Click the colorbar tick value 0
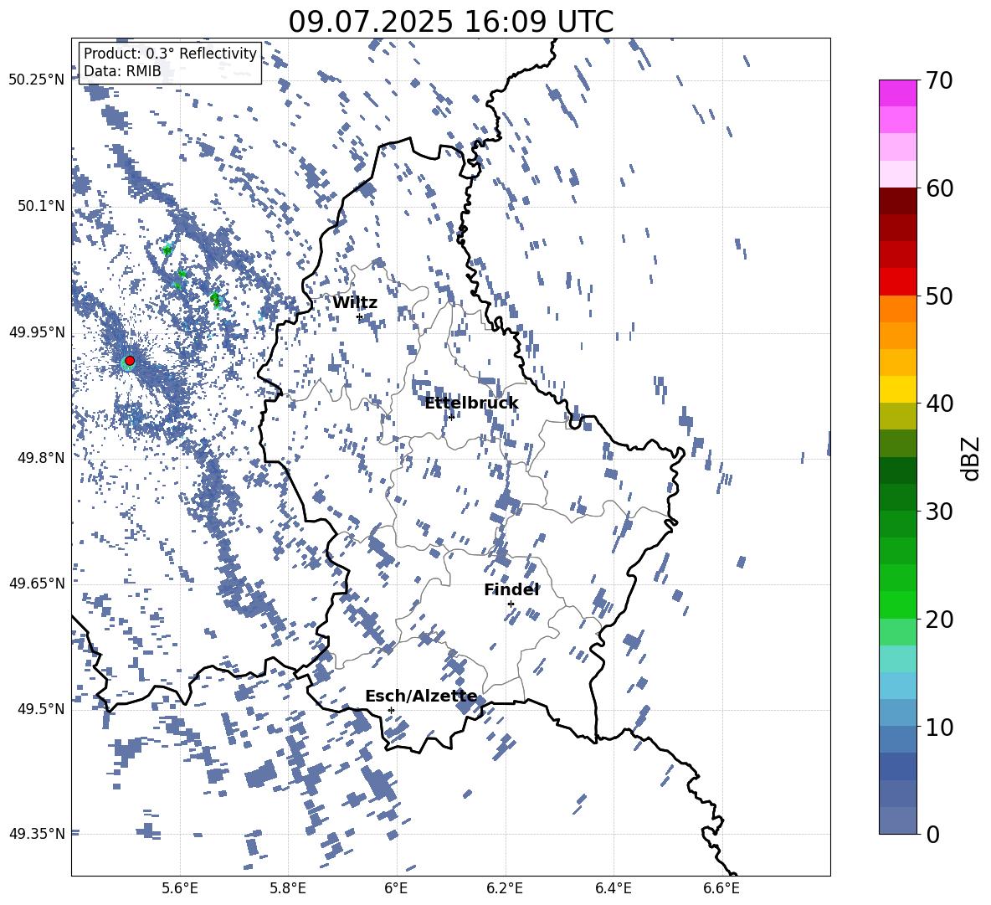The image size is (991, 905). click(x=932, y=834)
